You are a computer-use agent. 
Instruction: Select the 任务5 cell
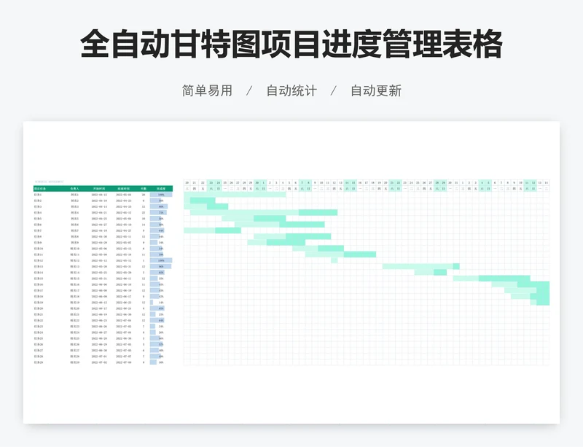click(38, 219)
